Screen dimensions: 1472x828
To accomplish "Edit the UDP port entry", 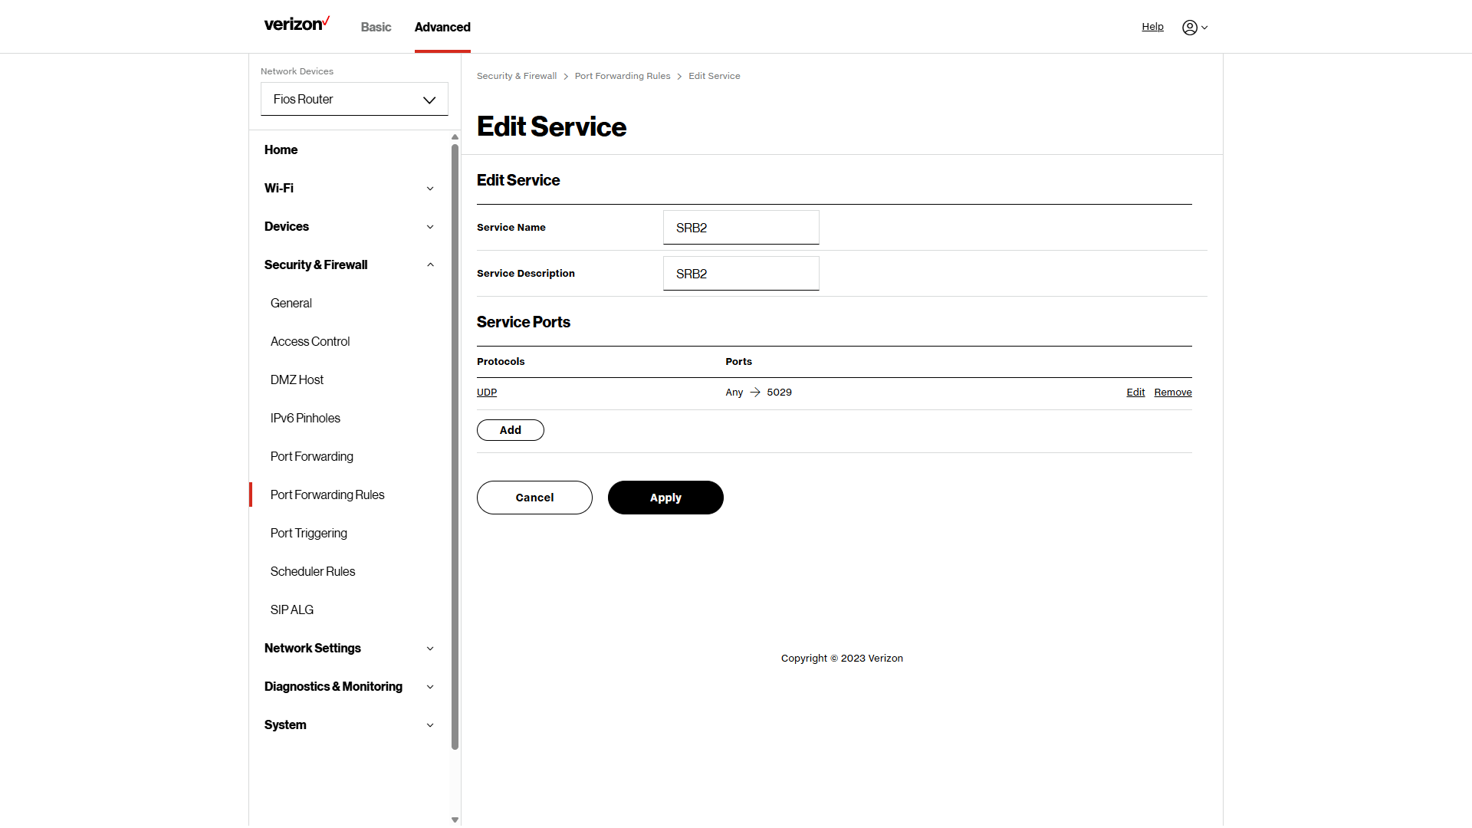I will tap(1135, 393).
